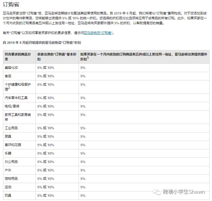Click the 5% 或 10% cell in 食品 row
212x201 pixels.
coord(57,76)
